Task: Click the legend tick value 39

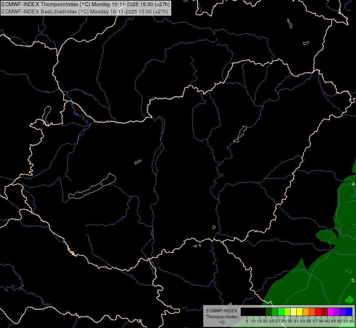Action: (321, 321)
